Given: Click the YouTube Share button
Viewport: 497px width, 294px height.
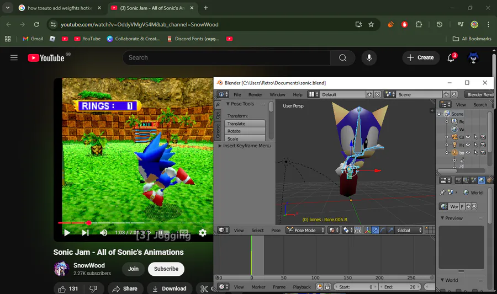Looking at the screenshot, I should [x=125, y=288].
